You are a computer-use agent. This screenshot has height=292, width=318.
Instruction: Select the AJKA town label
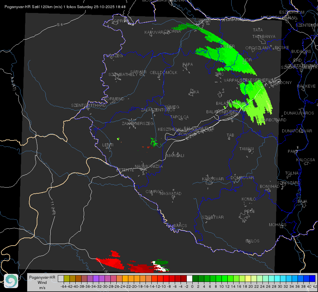(x=194, y=92)
